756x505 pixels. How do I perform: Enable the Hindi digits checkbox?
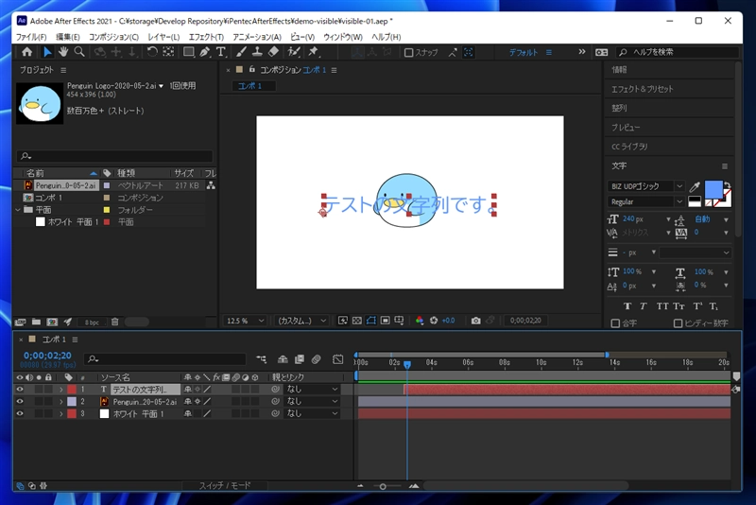(x=678, y=323)
